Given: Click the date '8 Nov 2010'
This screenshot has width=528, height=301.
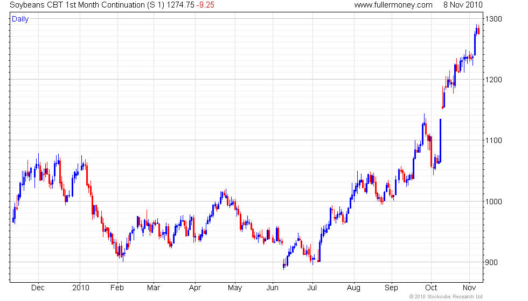Looking at the screenshot, I should point(463,5).
